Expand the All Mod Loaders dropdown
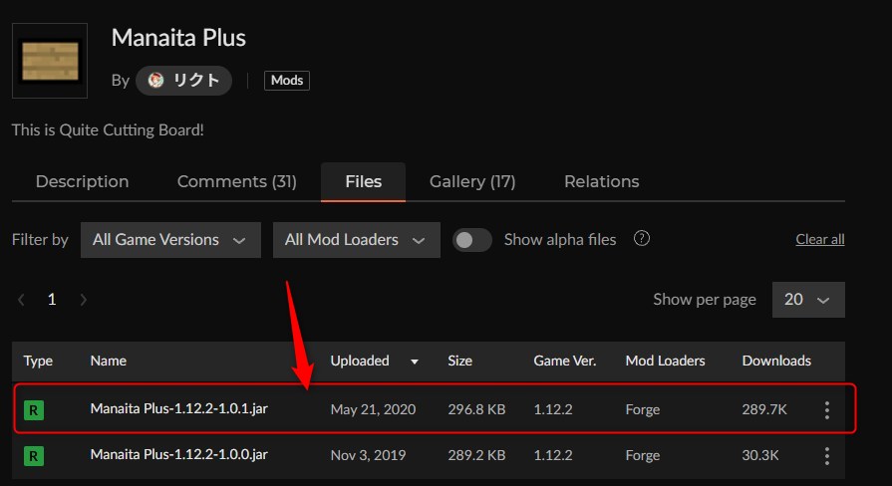 pyautogui.click(x=356, y=240)
